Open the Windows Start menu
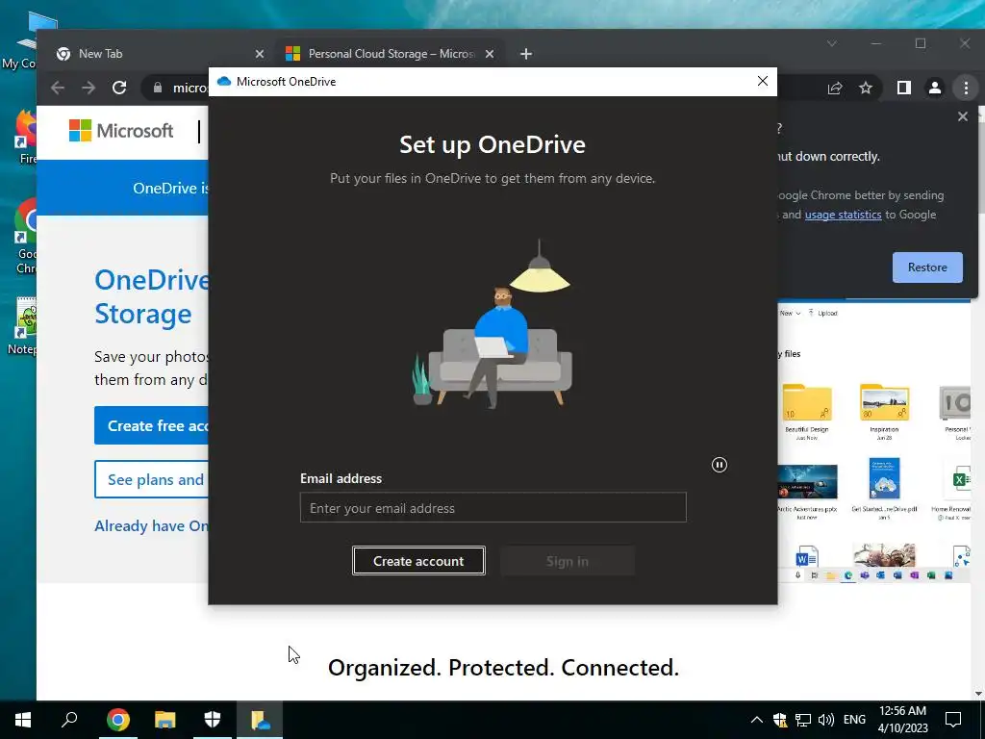The height and width of the screenshot is (739, 985). point(23,720)
